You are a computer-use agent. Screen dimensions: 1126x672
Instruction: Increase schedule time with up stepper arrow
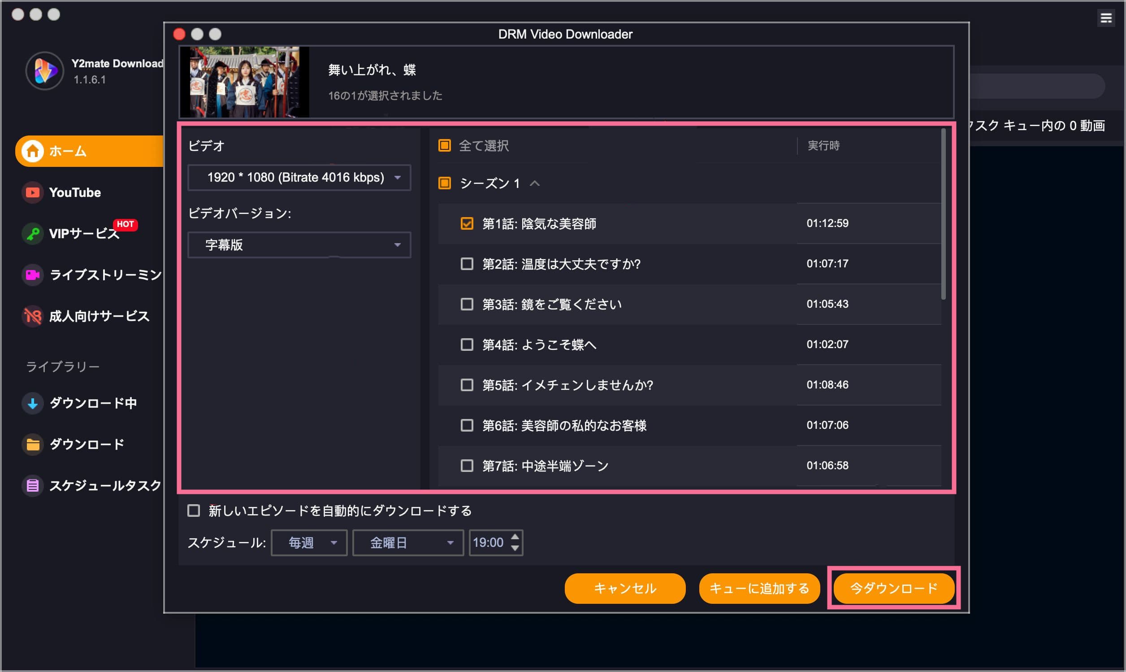point(515,537)
